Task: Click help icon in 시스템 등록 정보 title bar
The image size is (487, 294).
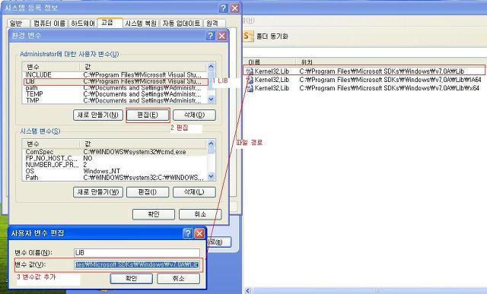Action: tap(223, 8)
